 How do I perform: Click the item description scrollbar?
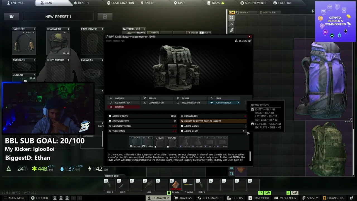tap(250, 156)
